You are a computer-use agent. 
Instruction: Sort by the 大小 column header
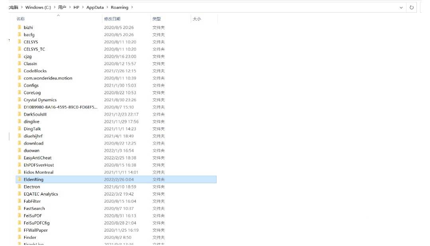[197, 19]
